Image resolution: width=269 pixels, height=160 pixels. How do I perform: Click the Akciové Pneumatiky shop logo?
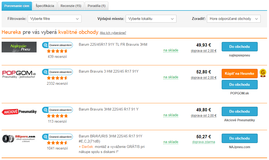tap(19, 112)
